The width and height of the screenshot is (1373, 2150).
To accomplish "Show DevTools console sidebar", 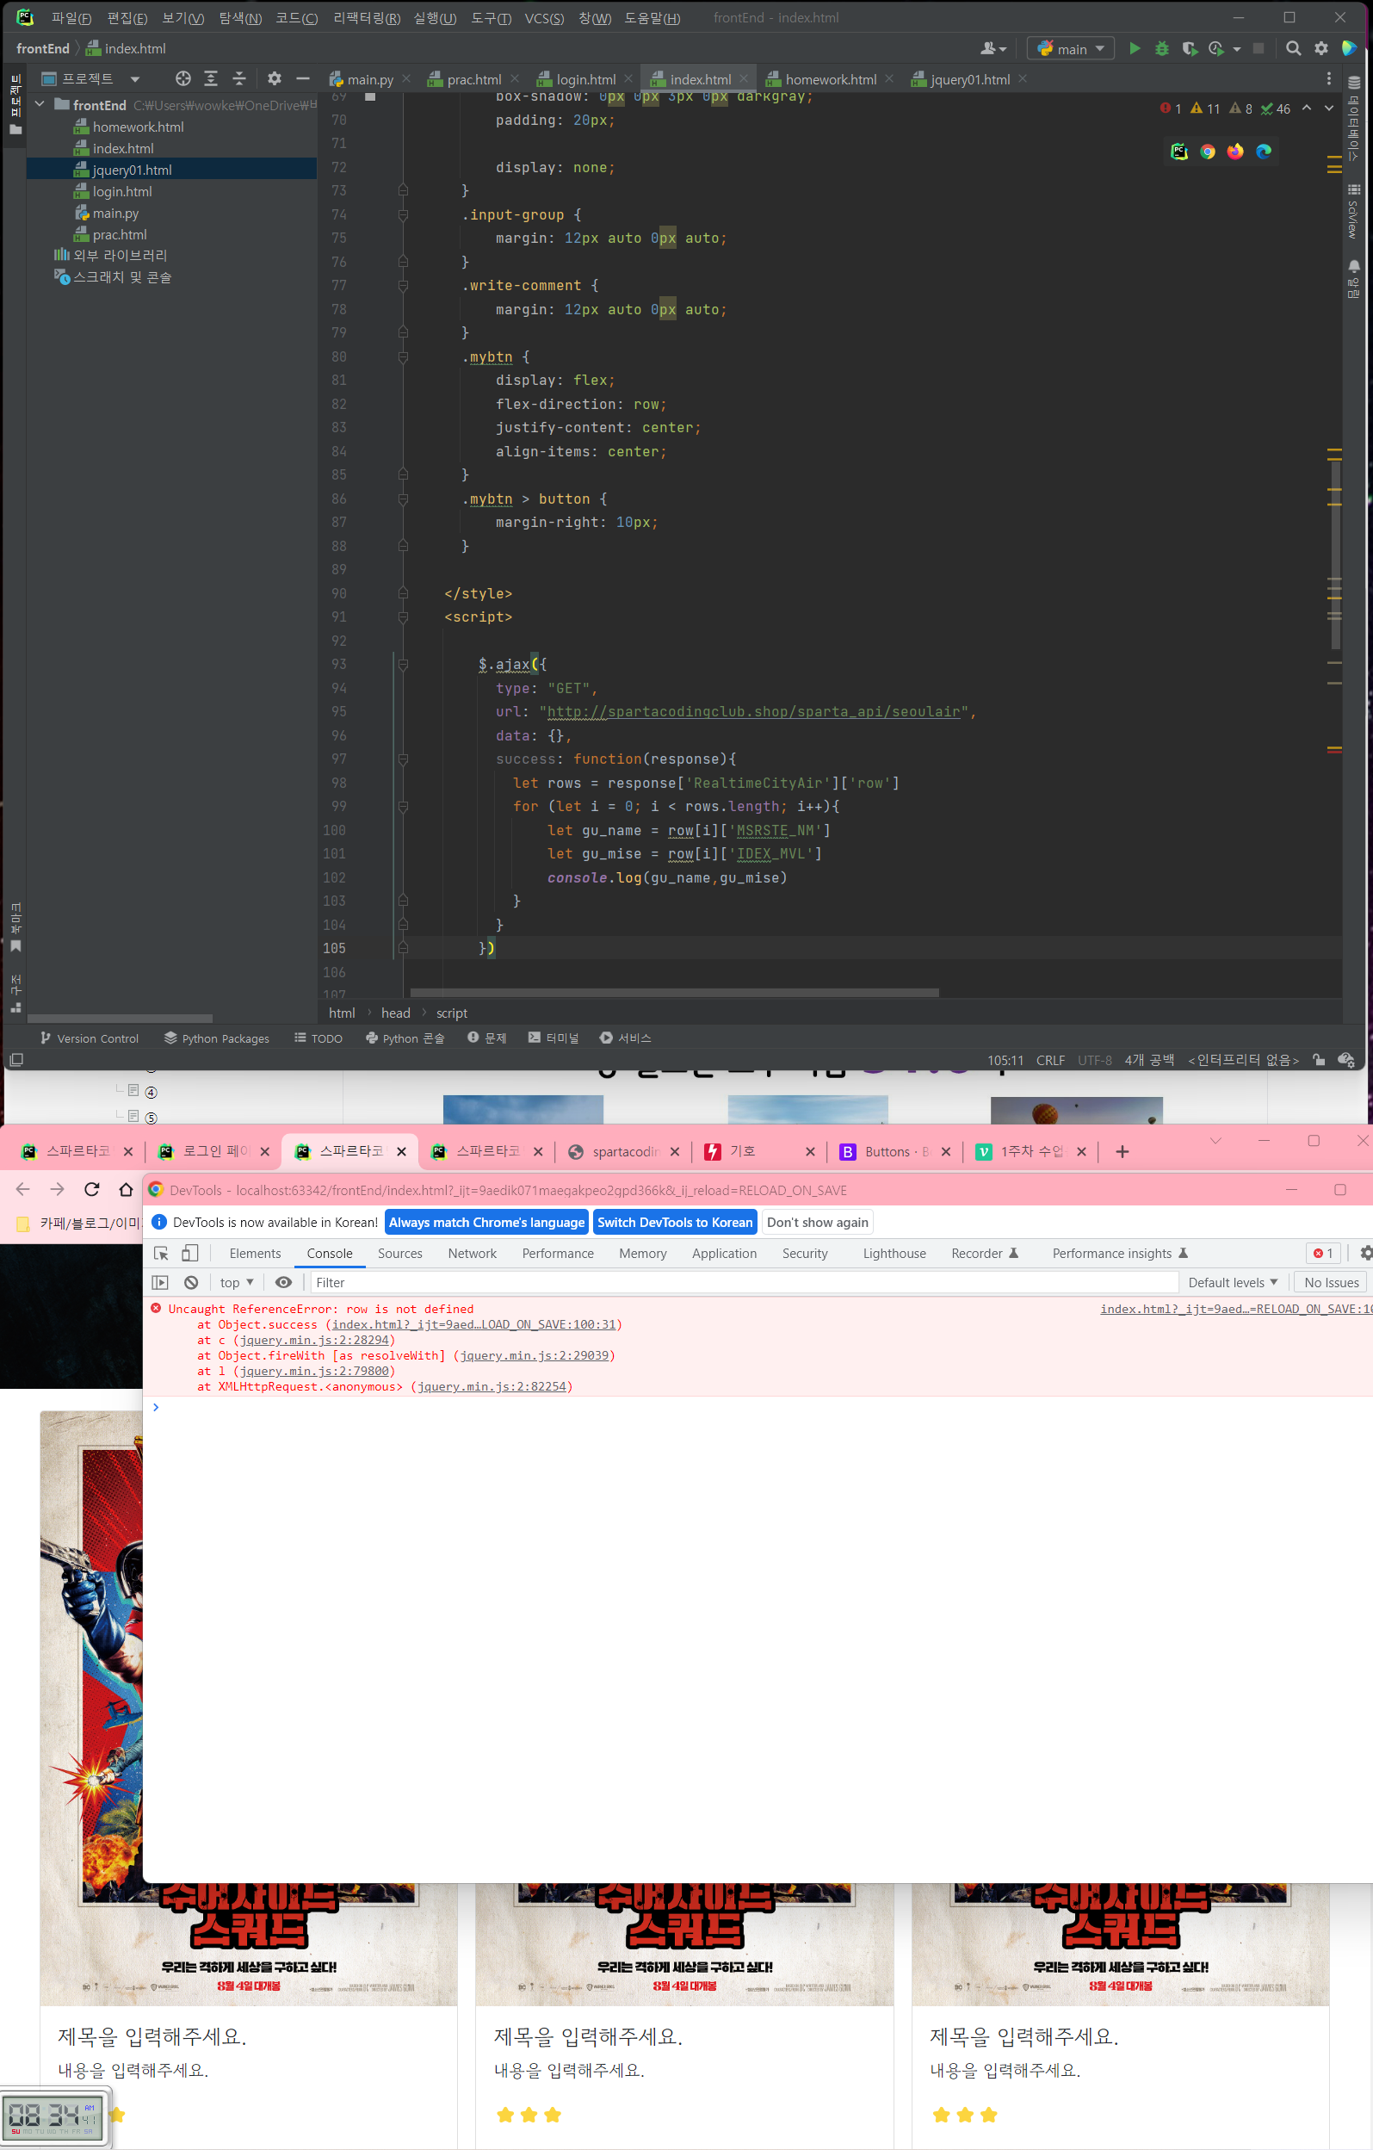I will (x=161, y=1282).
